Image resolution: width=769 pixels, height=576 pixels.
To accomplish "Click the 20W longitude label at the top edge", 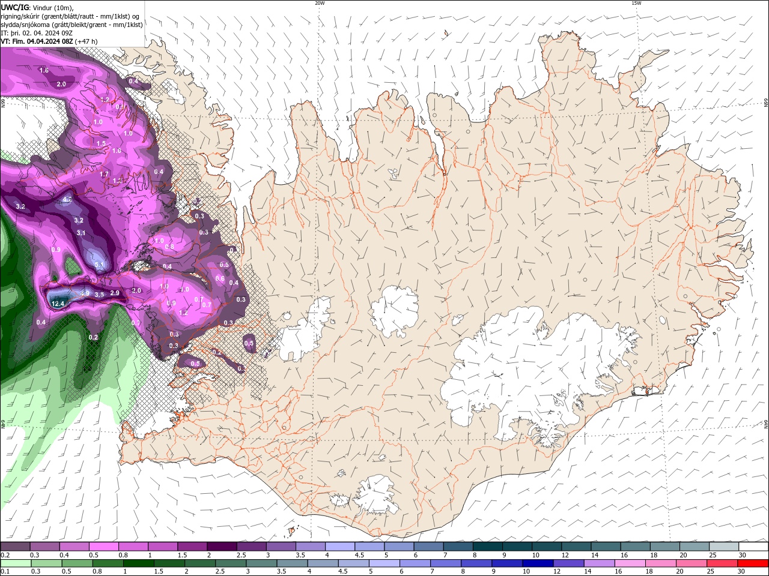I will [x=320, y=3].
